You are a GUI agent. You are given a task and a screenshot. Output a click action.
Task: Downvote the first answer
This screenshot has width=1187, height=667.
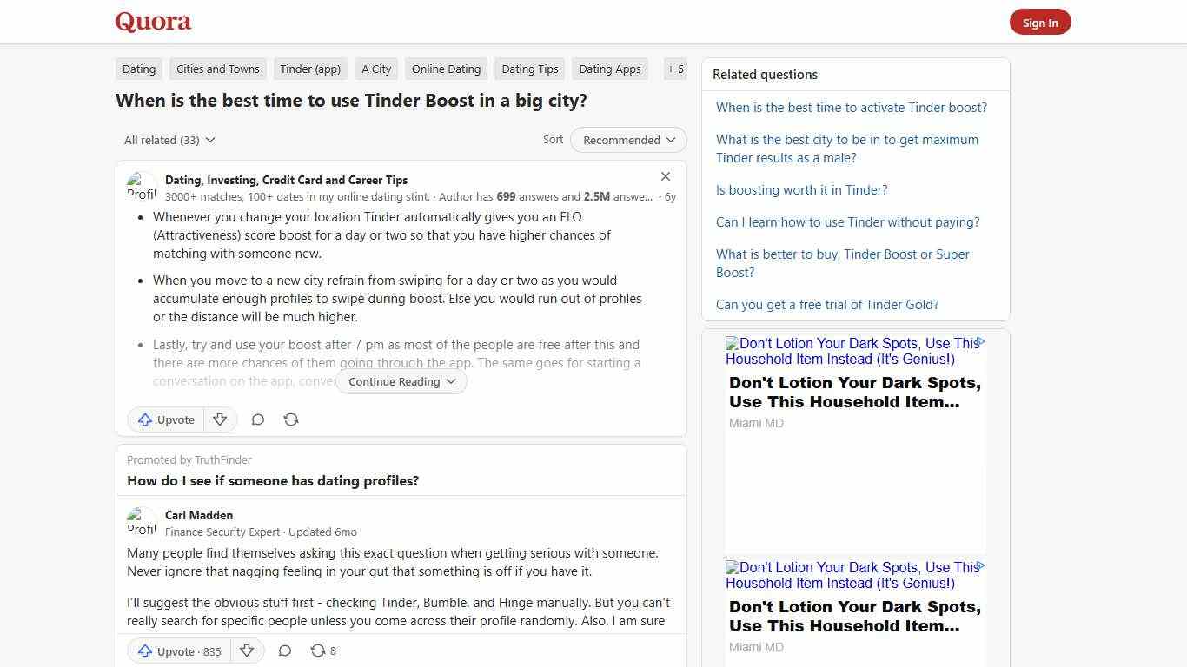tap(220, 419)
